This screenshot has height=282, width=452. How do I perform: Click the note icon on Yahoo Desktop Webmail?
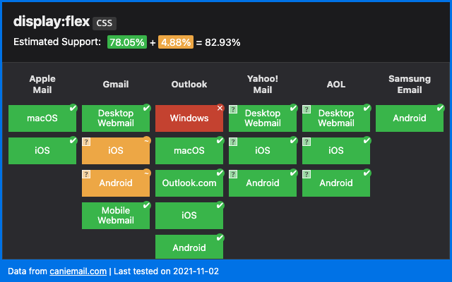(233, 109)
